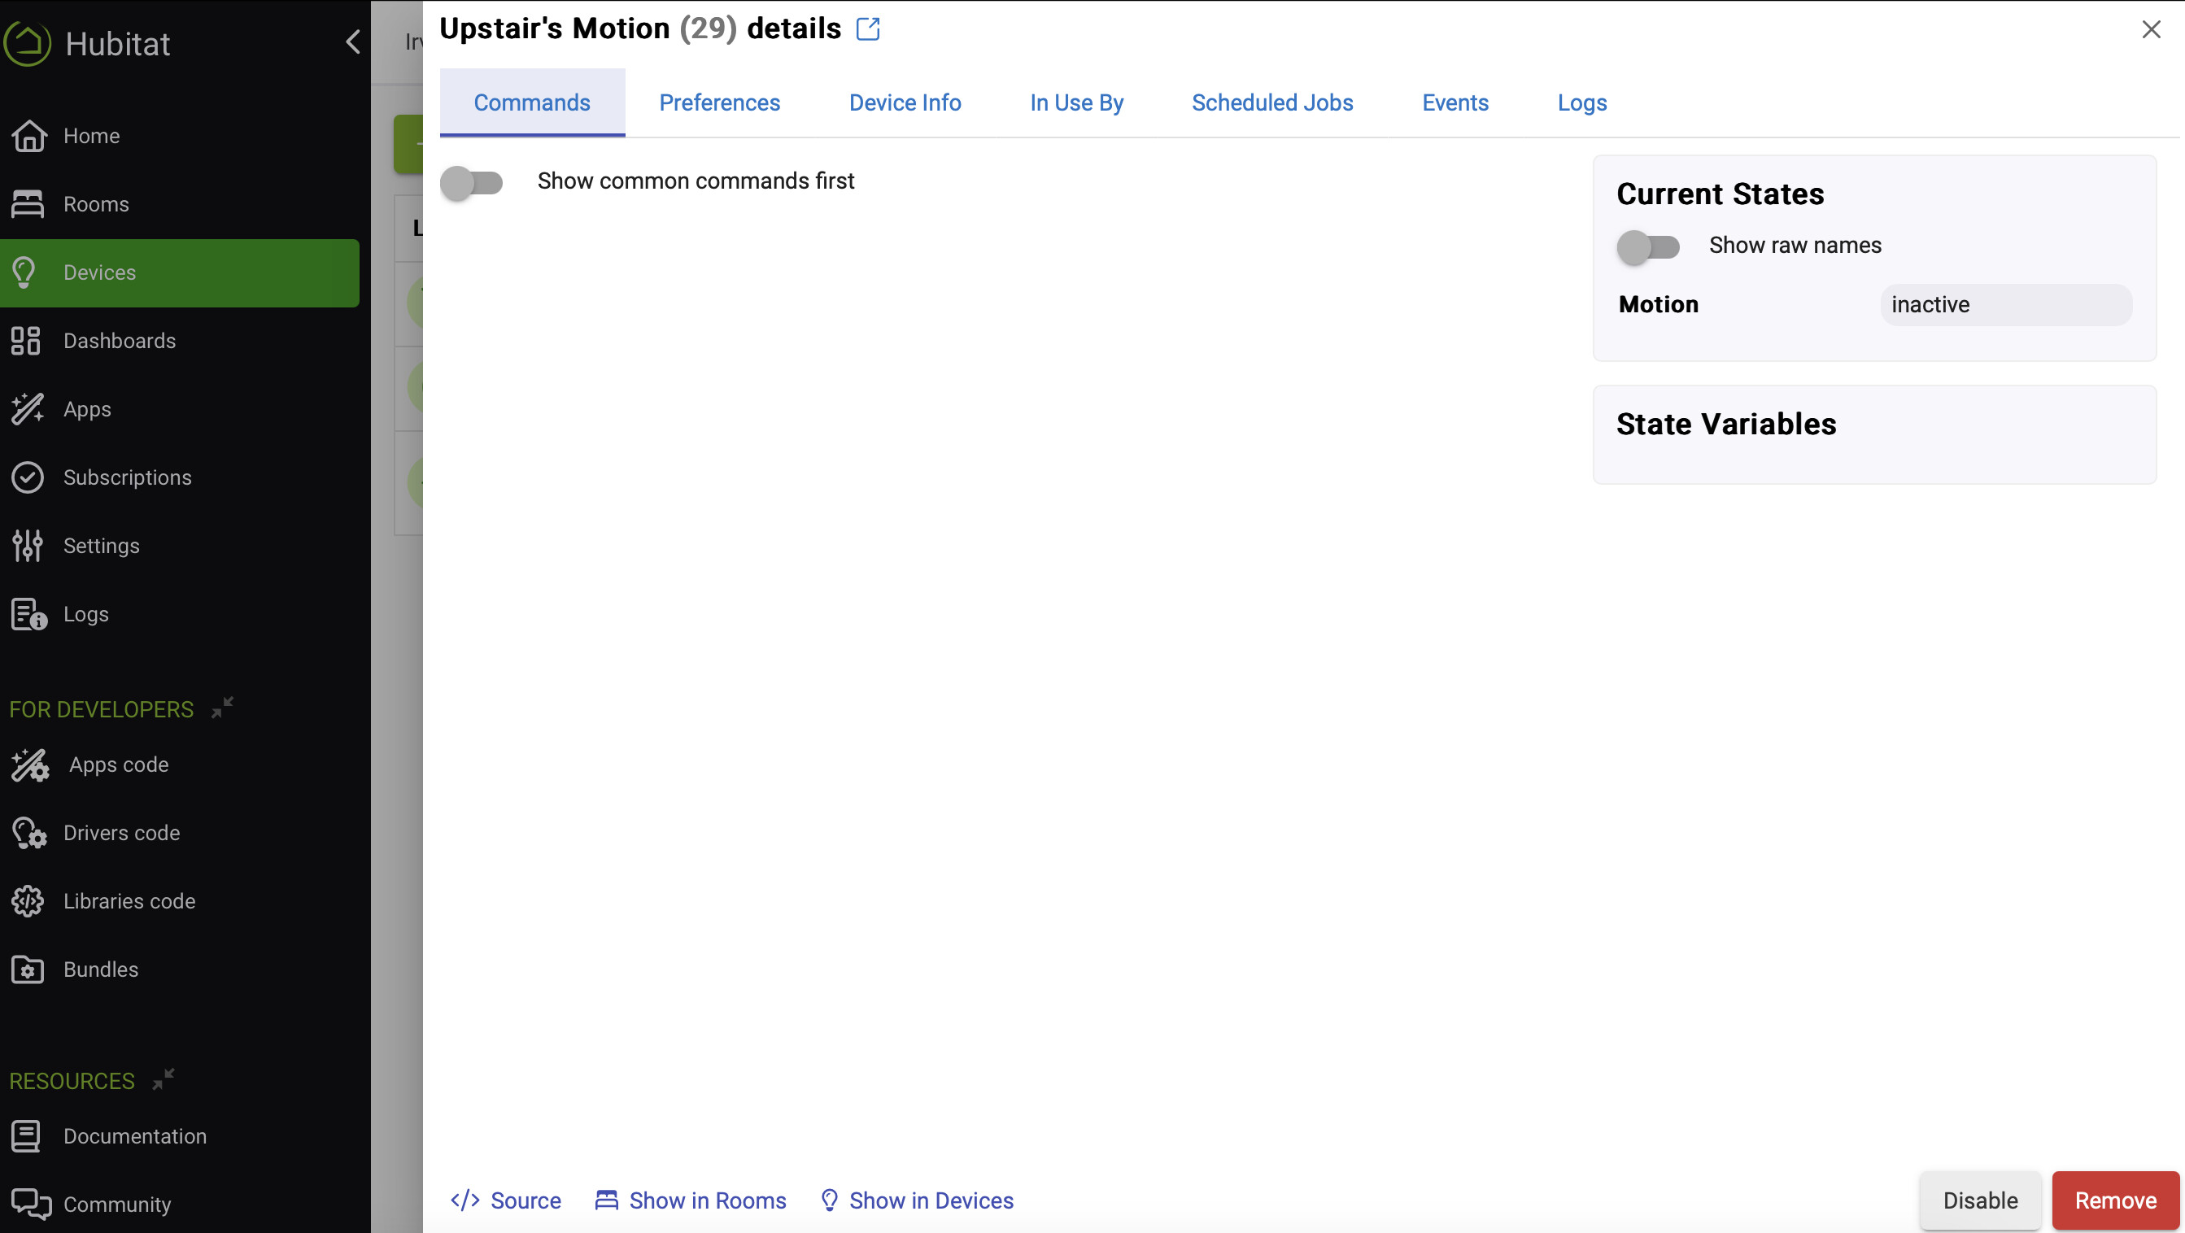Screen dimensions: 2185x1233
Task: Open the Events tab
Action: click(x=1455, y=102)
